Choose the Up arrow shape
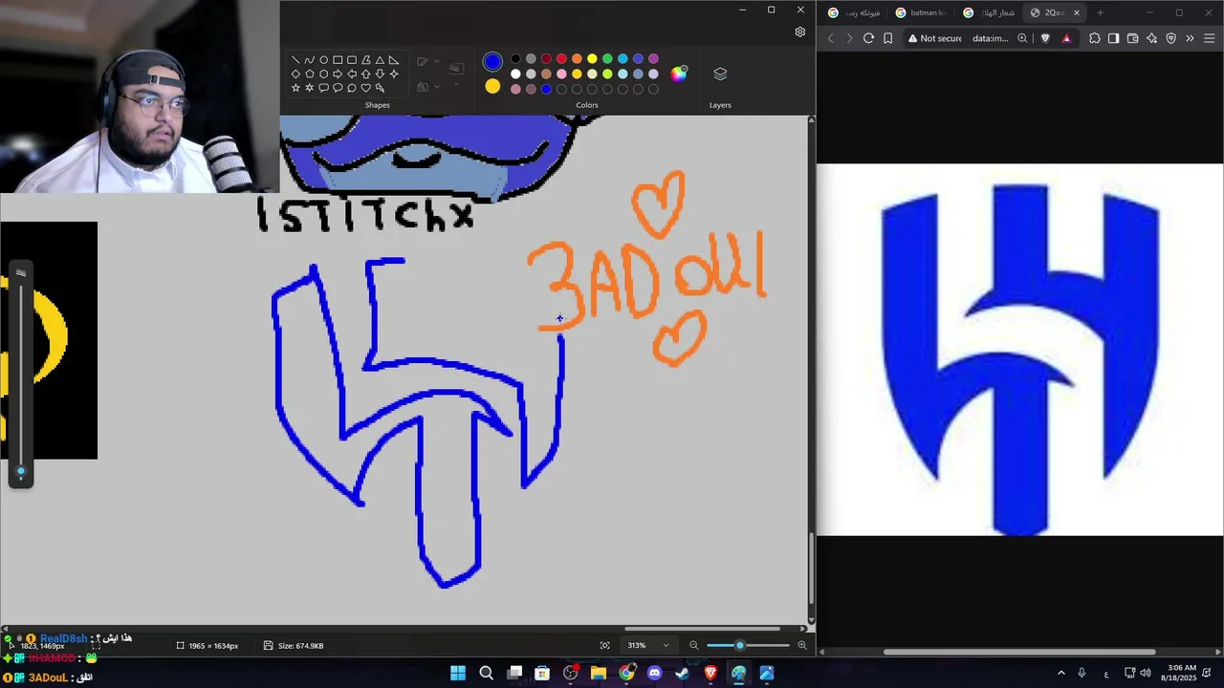The image size is (1224, 688). (x=366, y=74)
